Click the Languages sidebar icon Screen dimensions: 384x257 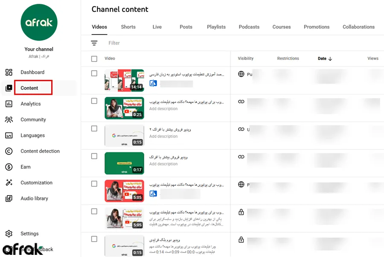coord(9,135)
